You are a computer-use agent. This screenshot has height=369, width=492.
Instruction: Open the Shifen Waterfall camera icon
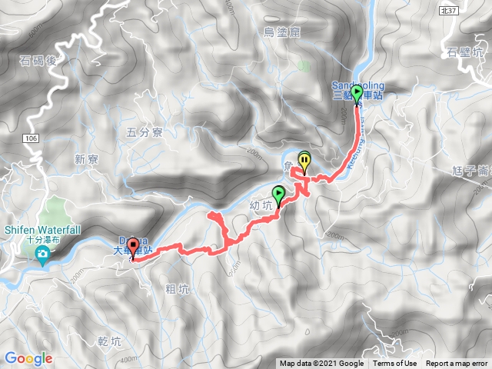pyautogui.click(x=42, y=254)
